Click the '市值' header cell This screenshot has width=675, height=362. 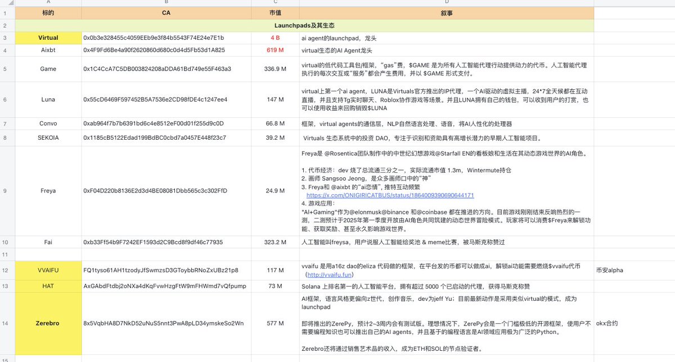pyautogui.click(x=276, y=12)
